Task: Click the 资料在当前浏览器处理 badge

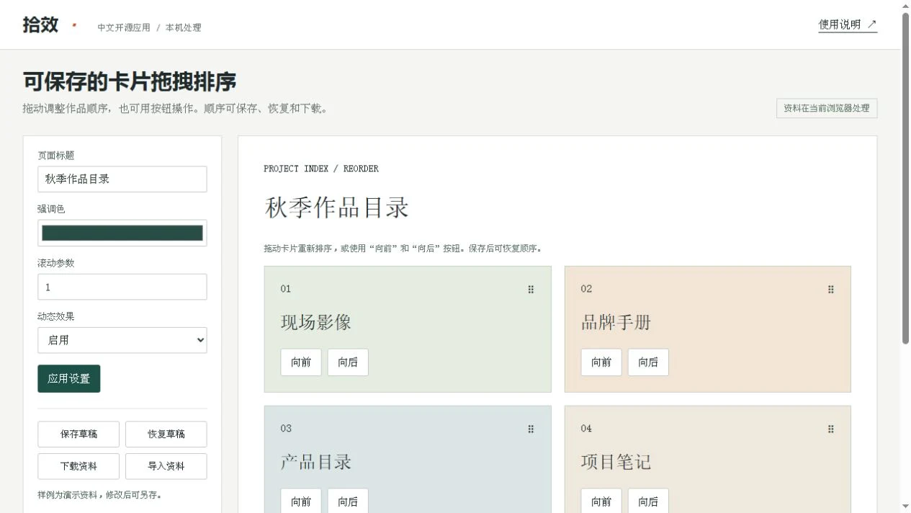Action: pyautogui.click(x=827, y=108)
